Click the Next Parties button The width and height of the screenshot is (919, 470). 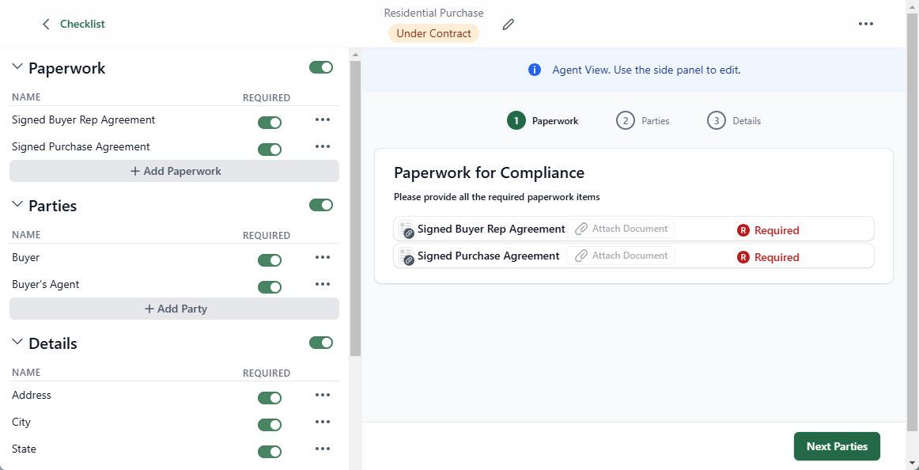(837, 445)
